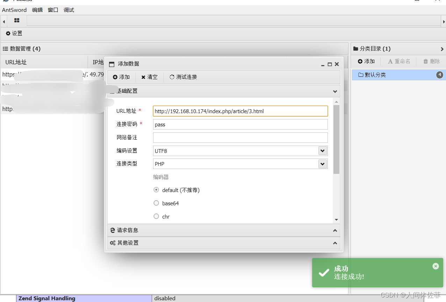446x302 pixels.
Task: Maximize the 添加数据 dialog
Action: coord(330,64)
